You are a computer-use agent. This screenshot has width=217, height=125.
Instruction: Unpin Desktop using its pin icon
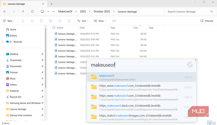42,54
